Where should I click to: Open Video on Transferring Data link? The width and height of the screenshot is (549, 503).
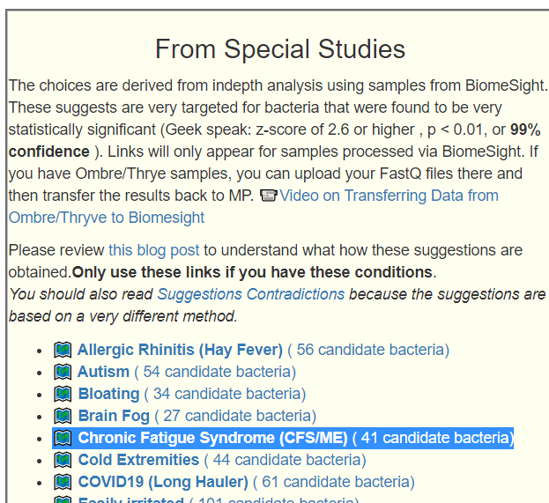click(x=389, y=196)
